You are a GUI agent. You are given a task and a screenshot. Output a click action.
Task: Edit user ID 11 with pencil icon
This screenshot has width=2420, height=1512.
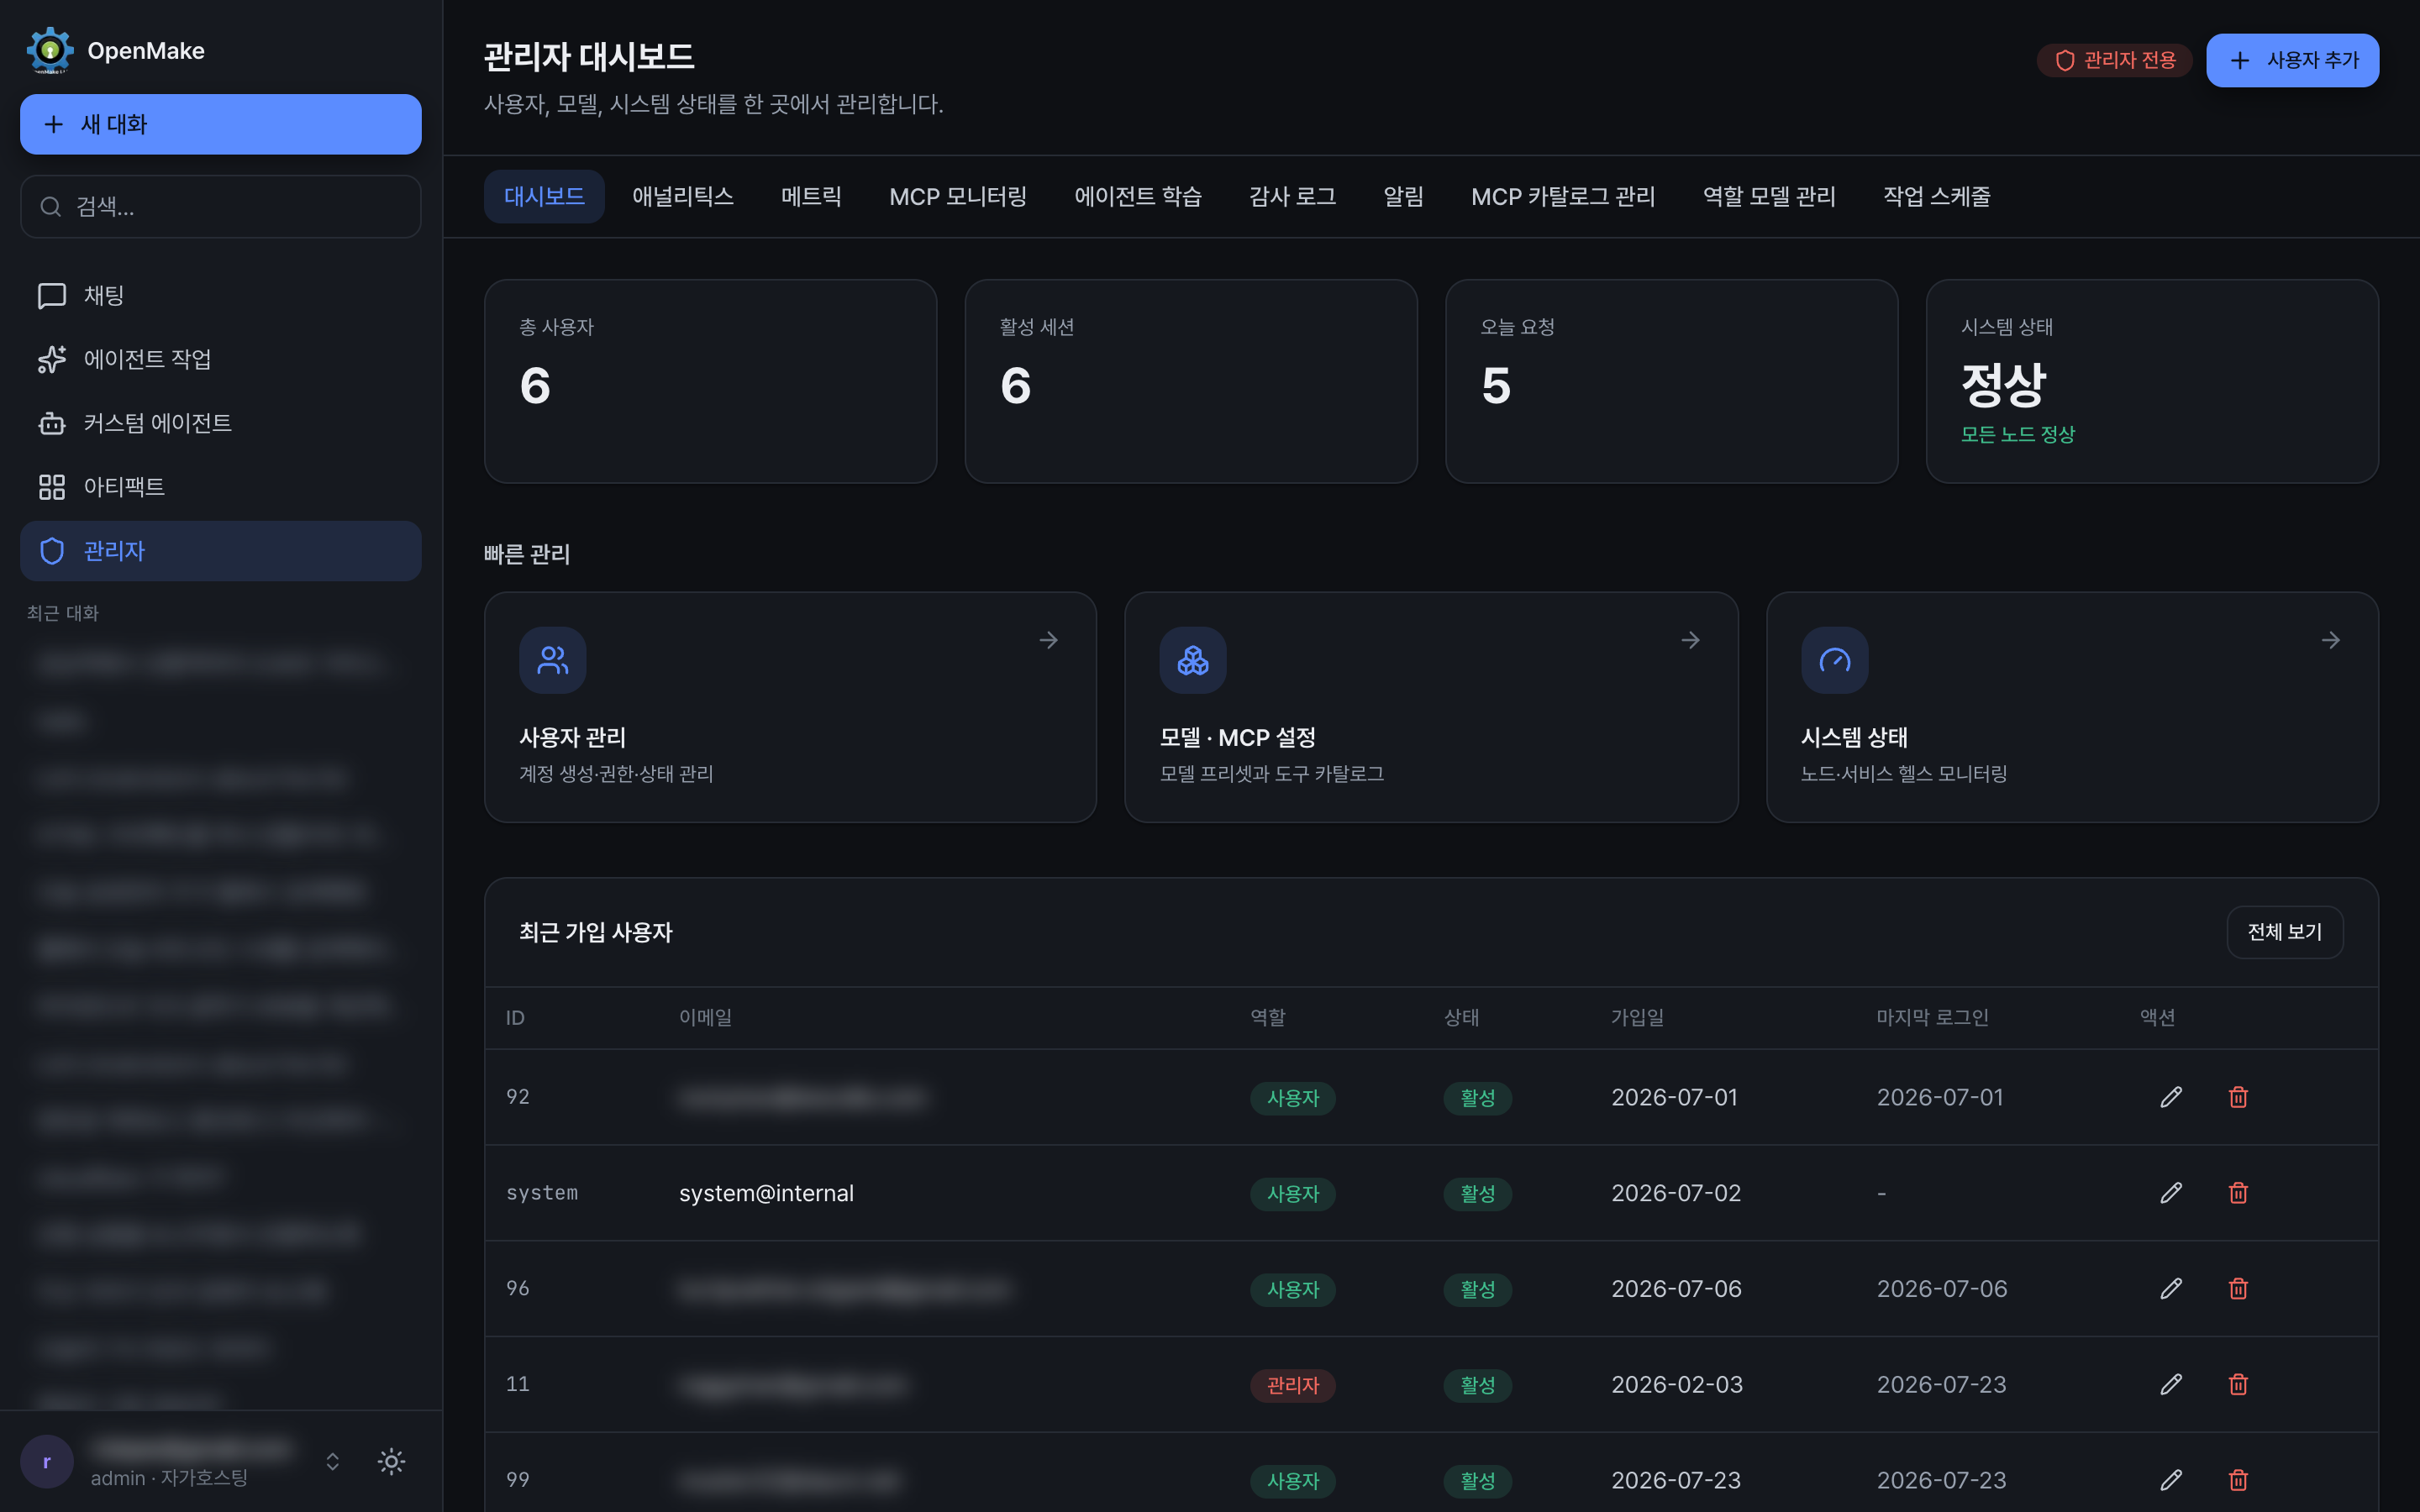tap(2171, 1384)
